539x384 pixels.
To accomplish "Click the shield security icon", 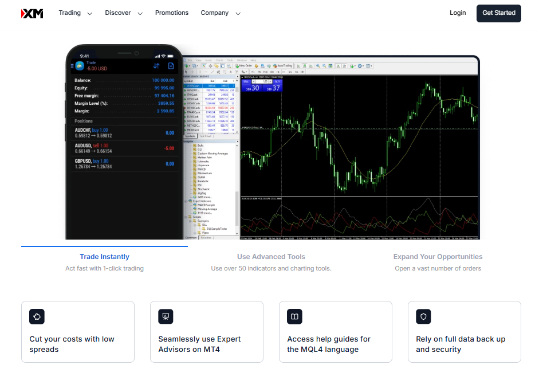I will click(x=423, y=316).
